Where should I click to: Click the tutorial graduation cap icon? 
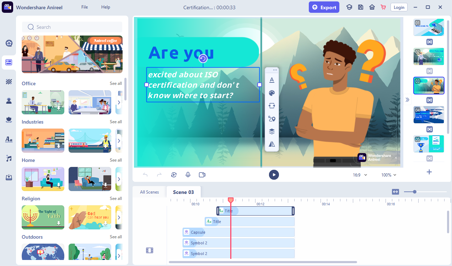pyautogui.click(x=349, y=7)
